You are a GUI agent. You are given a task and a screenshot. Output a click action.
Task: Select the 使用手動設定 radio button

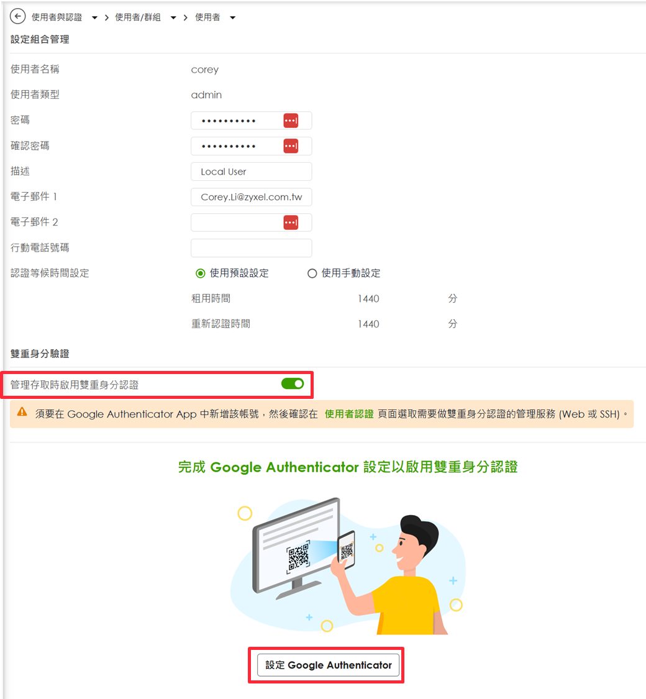pyautogui.click(x=312, y=273)
